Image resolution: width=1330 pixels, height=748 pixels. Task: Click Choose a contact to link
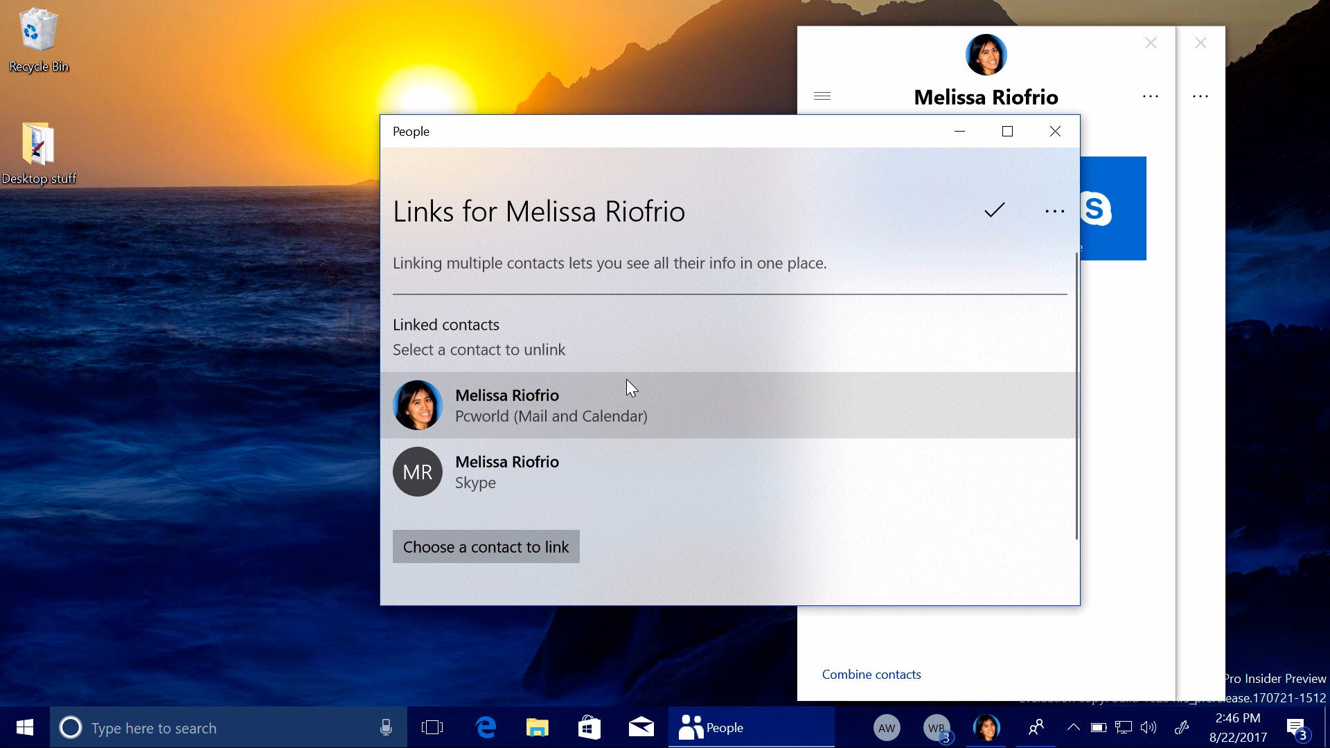click(x=486, y=546)
